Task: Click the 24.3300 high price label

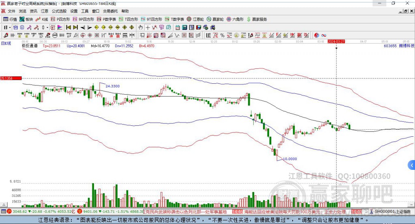Action: 113,86
